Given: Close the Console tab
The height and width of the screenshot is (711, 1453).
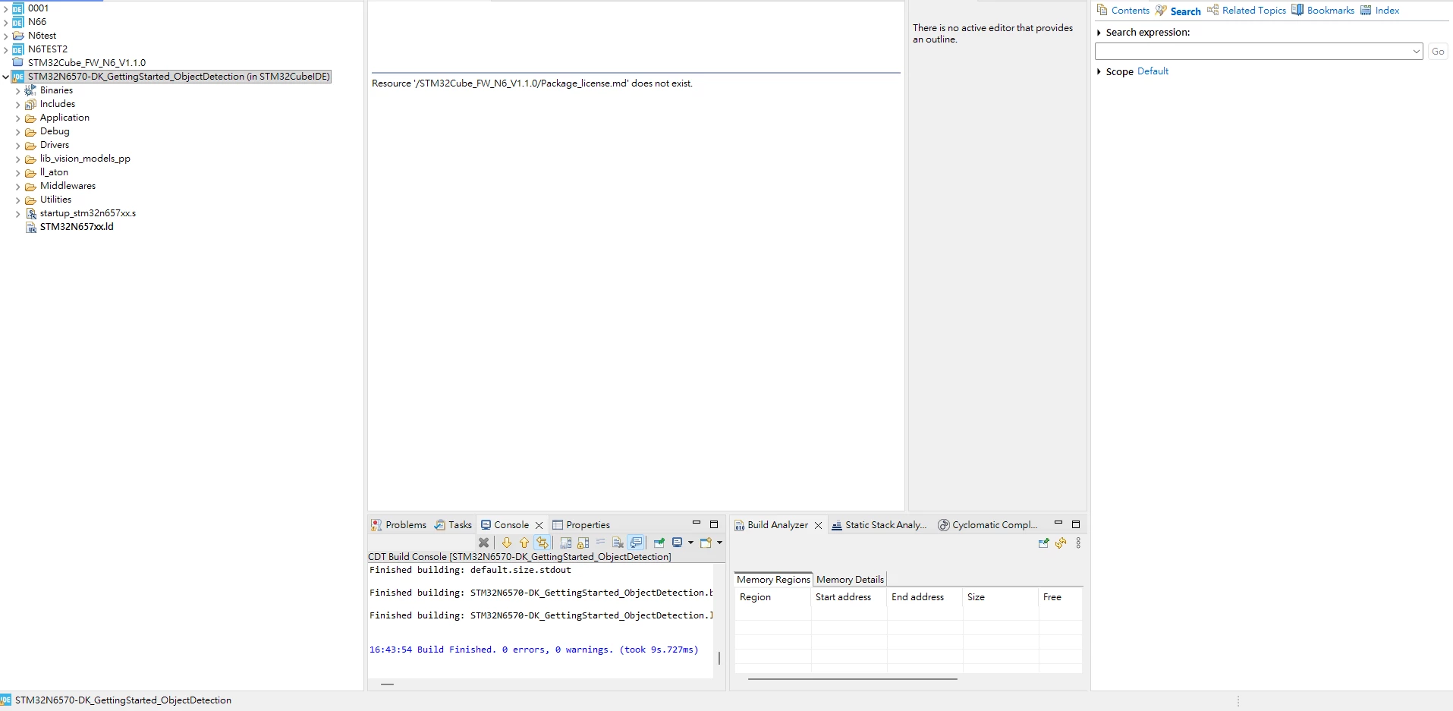Looking at the screenshot, I should tap(539, 525).
